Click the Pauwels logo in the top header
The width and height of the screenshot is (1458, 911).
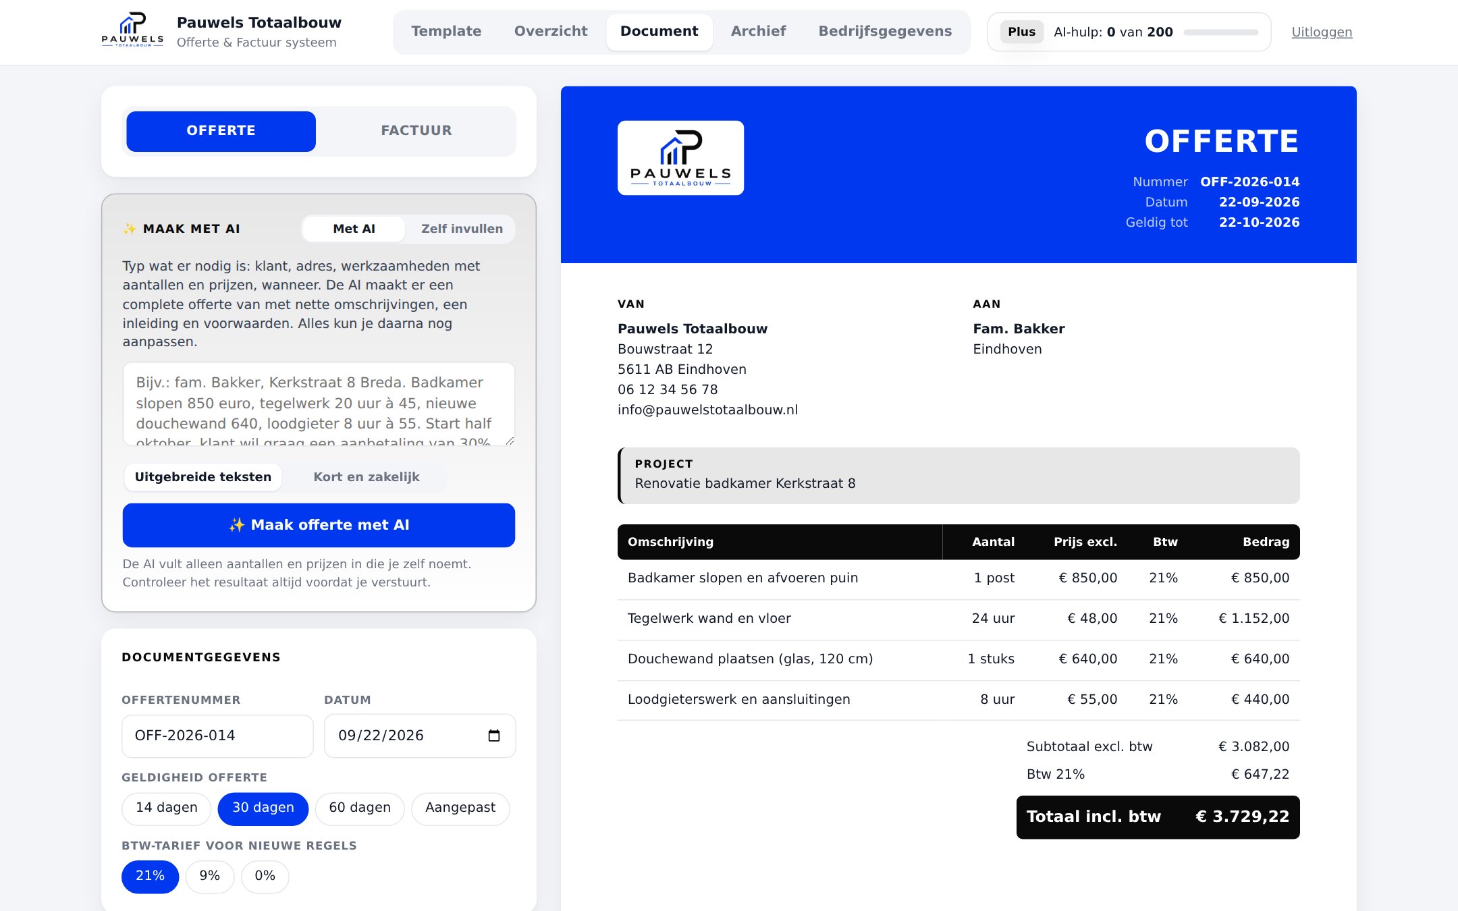click(x=132, y=30)
